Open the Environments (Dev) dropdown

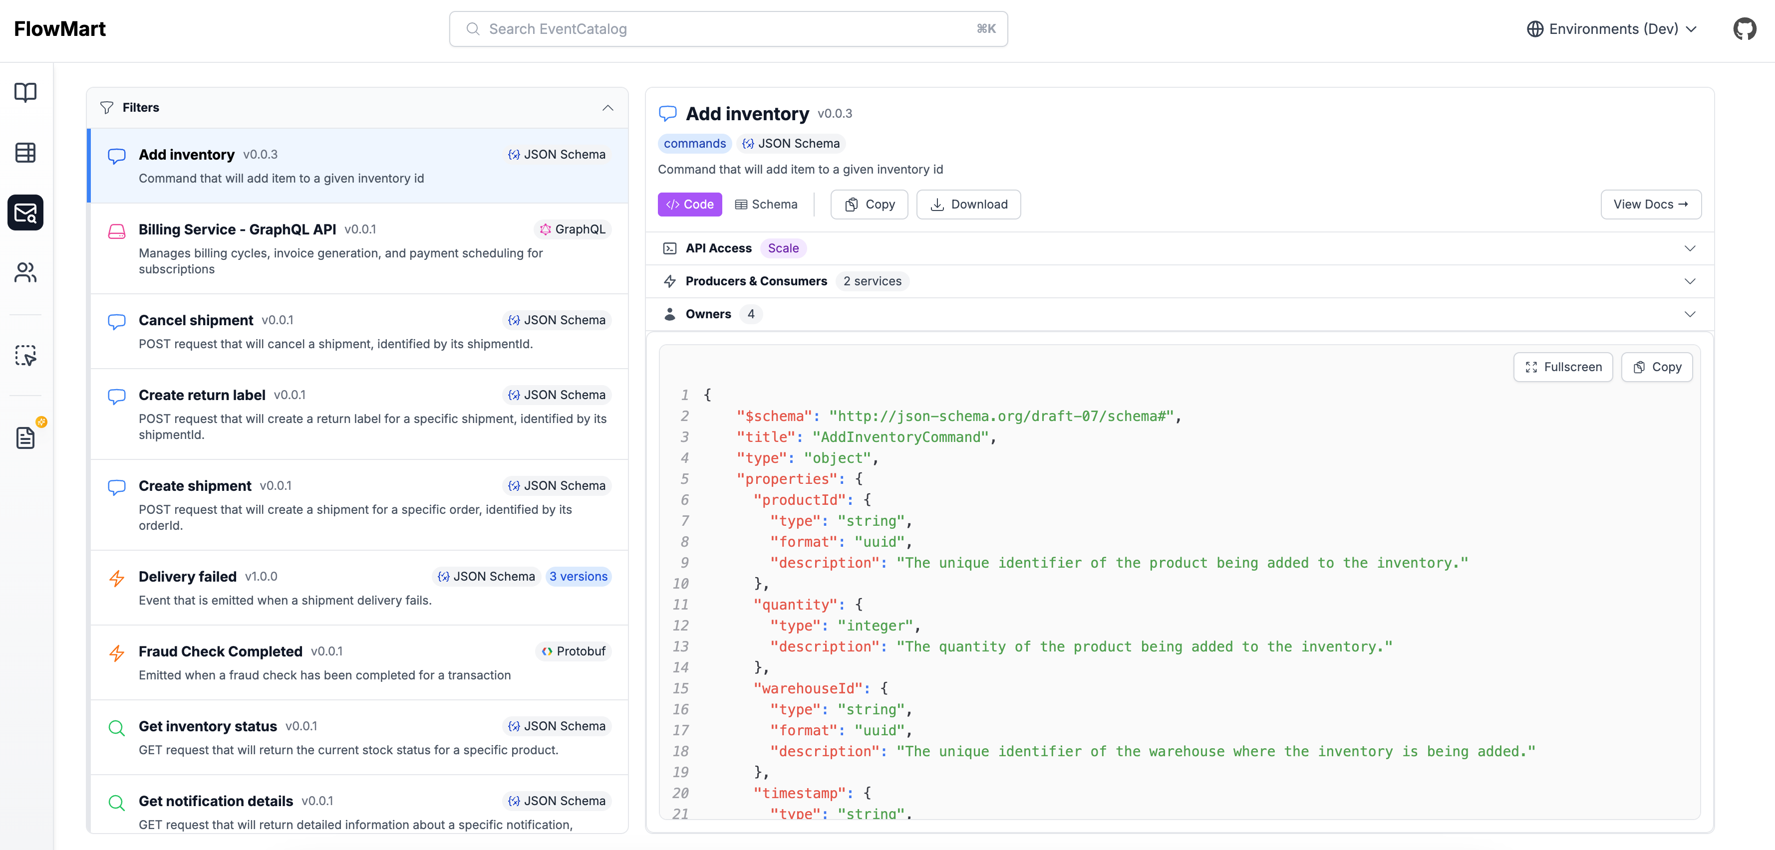[x=1612, y=29]
